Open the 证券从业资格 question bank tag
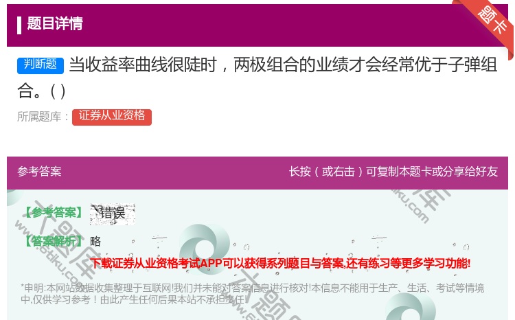The image size is (515, 320). 112,117
